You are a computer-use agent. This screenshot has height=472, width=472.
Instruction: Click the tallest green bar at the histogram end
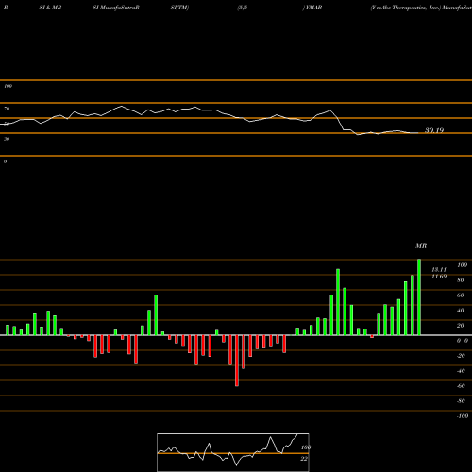pos(419,297)
